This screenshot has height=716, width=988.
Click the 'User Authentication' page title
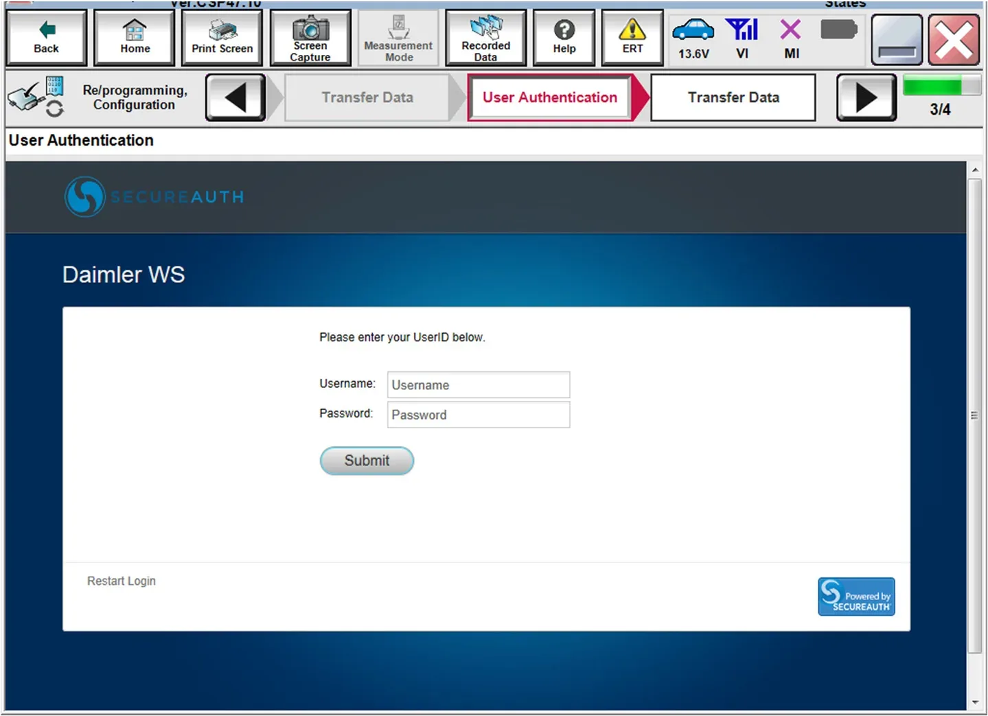tap(81, 140)
